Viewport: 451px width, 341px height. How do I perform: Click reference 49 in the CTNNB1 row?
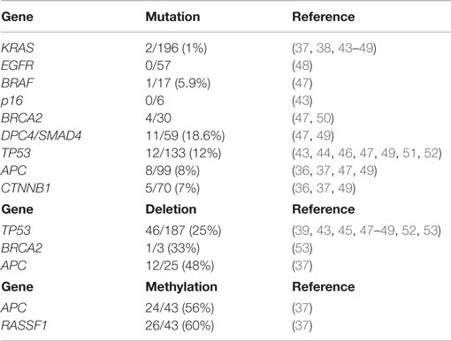[346, 188]
